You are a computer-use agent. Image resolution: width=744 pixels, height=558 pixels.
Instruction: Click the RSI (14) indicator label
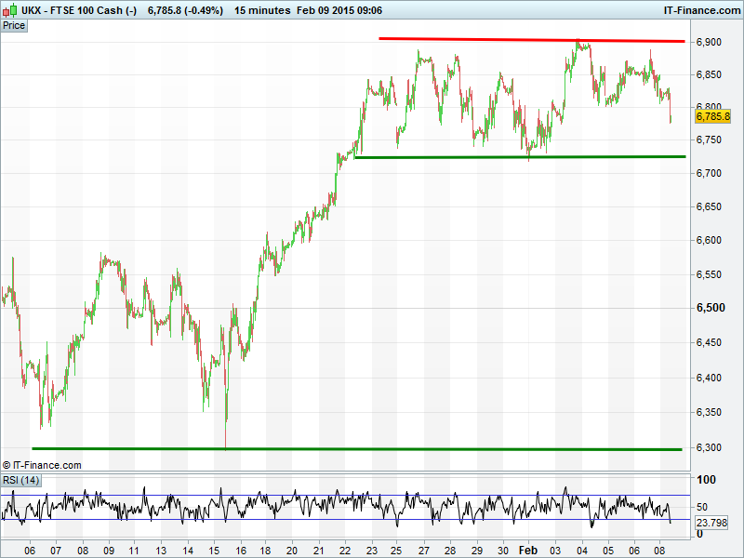pos(20,480)
